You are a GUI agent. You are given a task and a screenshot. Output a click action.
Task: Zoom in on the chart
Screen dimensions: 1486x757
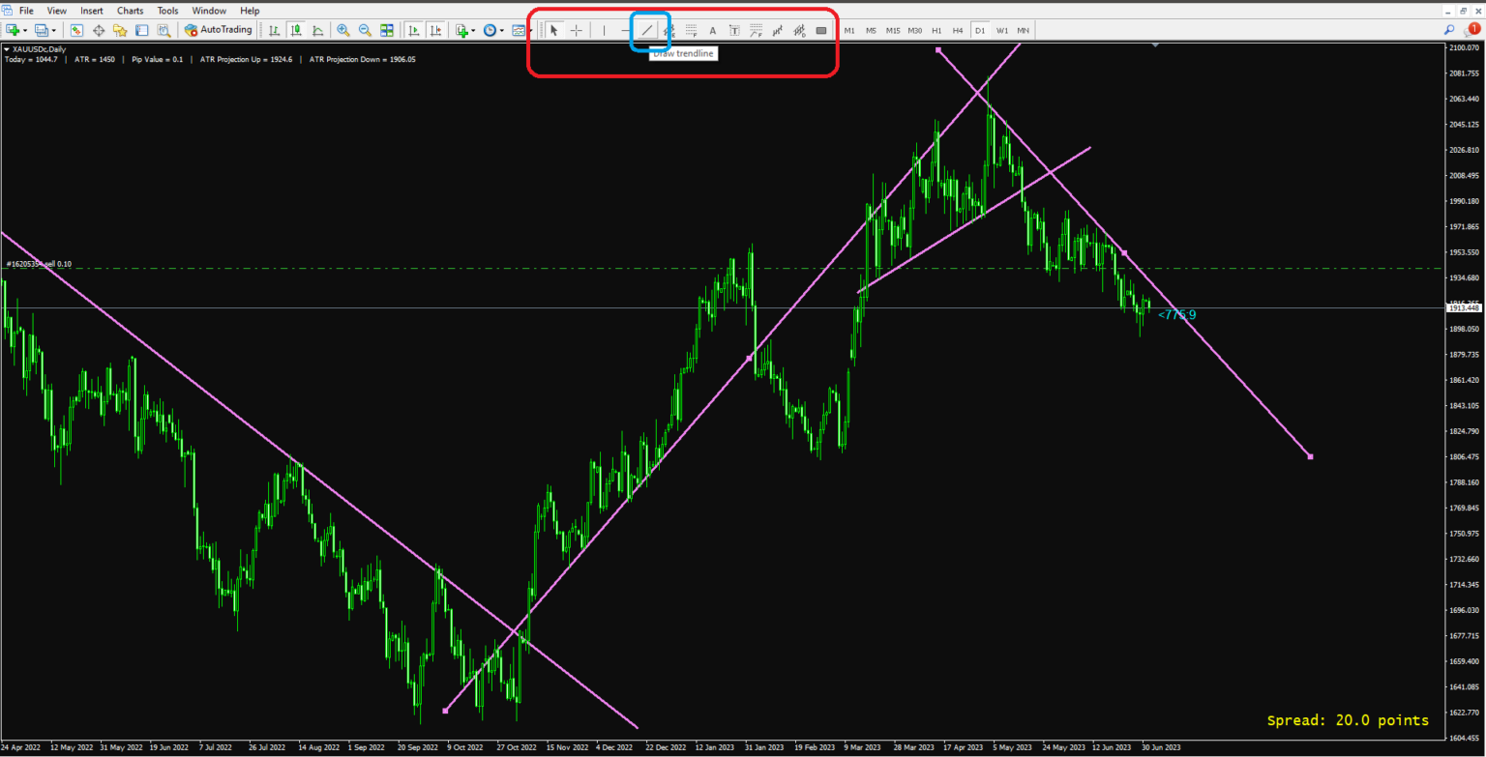click(x=343, y=30)
